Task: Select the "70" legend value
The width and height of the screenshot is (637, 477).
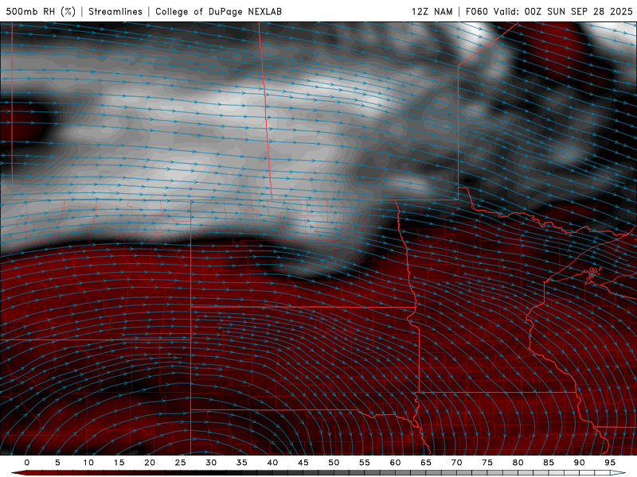Action: coord(456,463)
